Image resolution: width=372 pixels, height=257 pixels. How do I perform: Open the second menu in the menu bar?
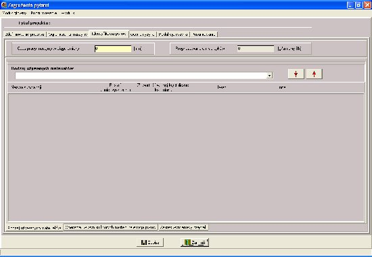coord(44,13)
